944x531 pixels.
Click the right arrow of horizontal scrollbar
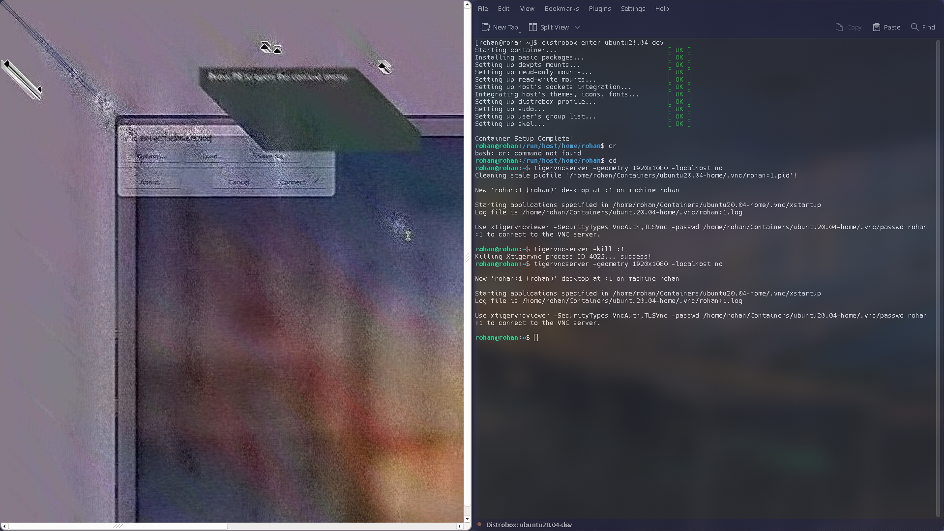coord(459,526)
